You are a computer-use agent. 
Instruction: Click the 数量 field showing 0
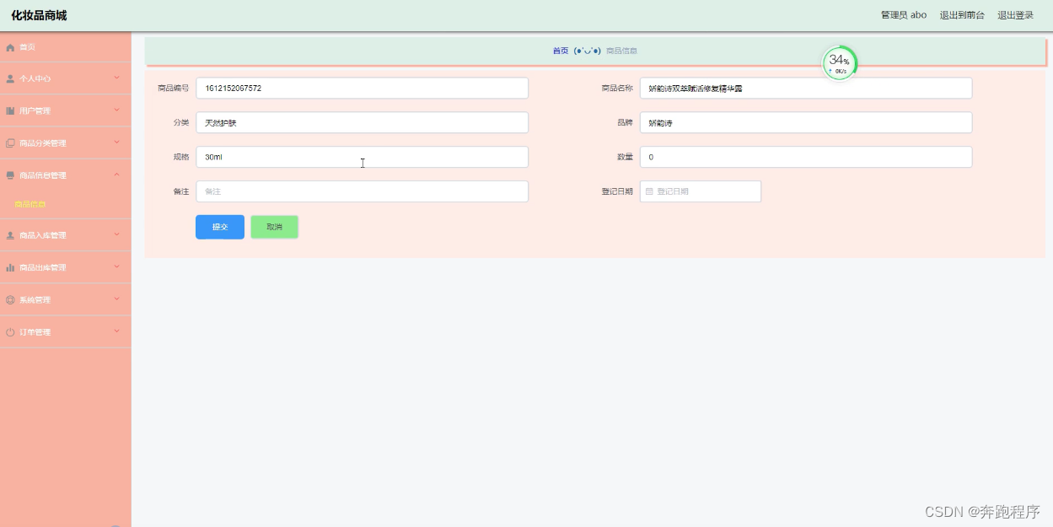pyautogui.click(x=806, y=157)
